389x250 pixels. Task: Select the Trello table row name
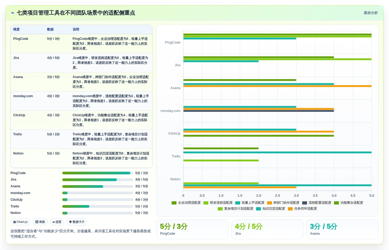18,134
